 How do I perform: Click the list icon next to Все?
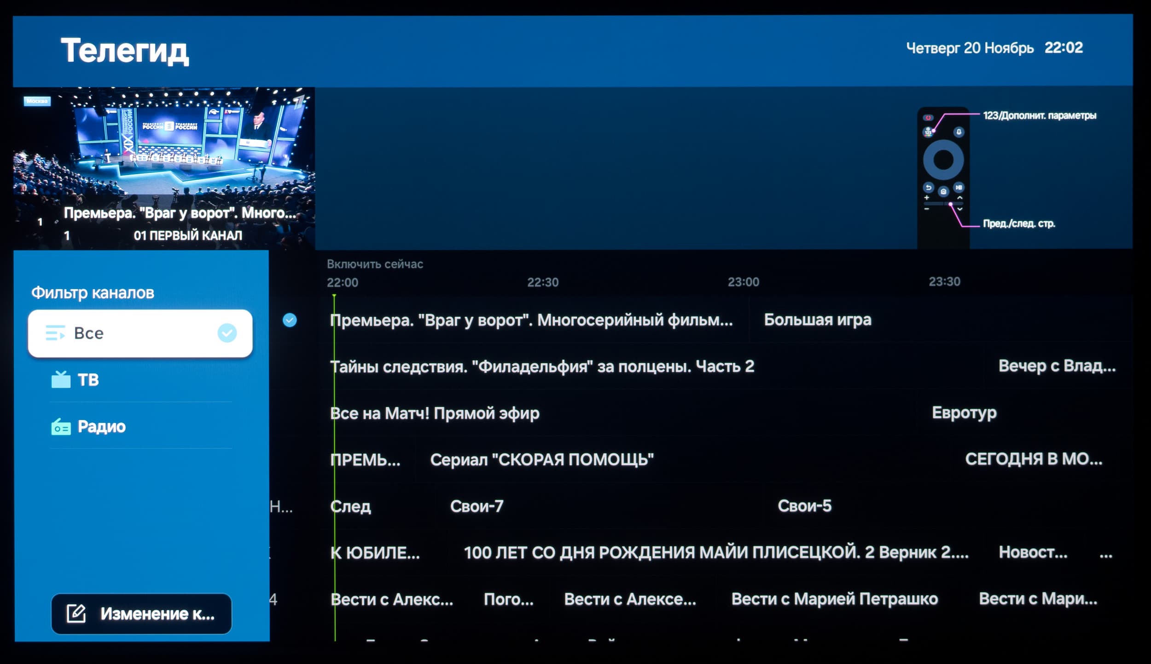pos(55,333)
